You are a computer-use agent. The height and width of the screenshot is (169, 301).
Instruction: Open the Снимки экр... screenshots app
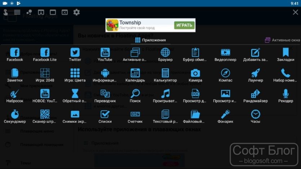[x=75, y=117]
